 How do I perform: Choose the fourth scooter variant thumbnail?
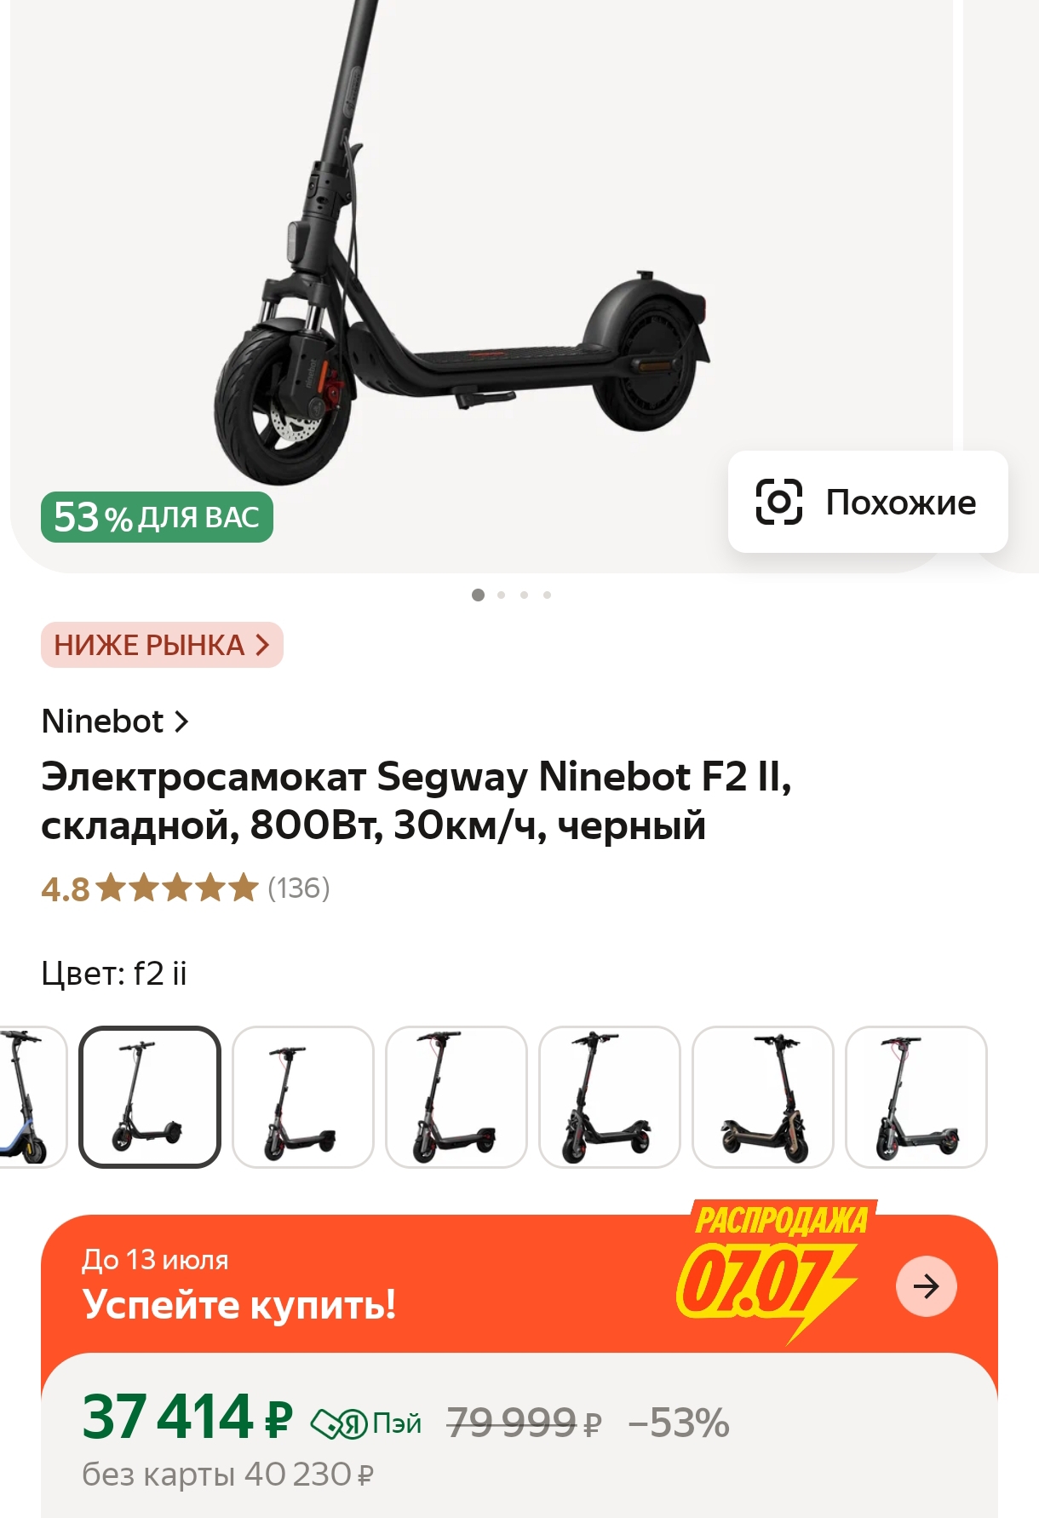[456, 1096]
